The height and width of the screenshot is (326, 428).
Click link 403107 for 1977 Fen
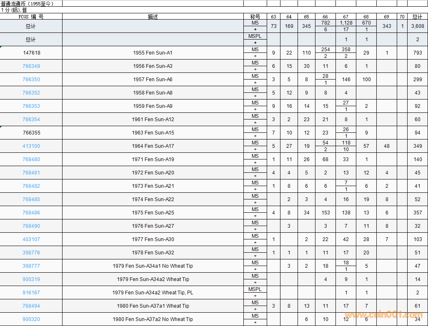click(x=31, y=239)
